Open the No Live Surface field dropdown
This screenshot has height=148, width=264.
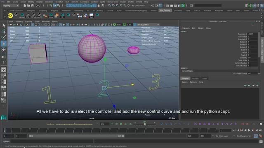coord(138,5)
